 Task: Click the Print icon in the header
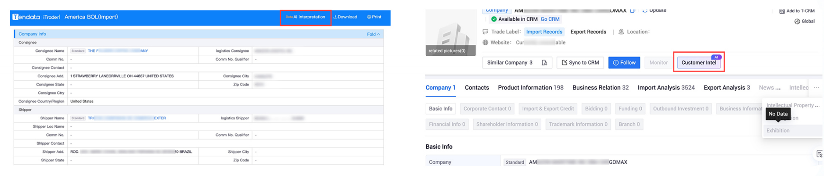click(x=369, y=17)
